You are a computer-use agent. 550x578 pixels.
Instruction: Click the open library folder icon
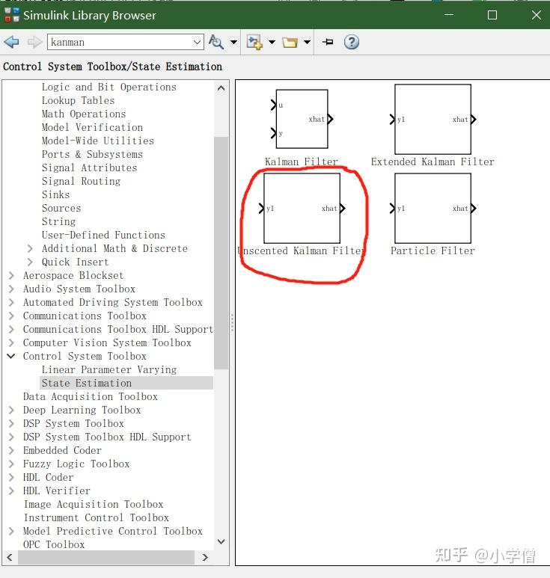pyautogui.click(x=290, y=43)
